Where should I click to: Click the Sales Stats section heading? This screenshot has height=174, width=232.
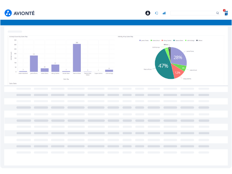pyautogui.click(x=13, y=83)
